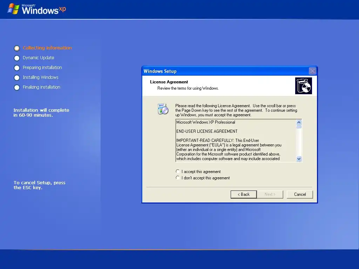Click the Back button

pyautogui.click(x=244, y=194)
